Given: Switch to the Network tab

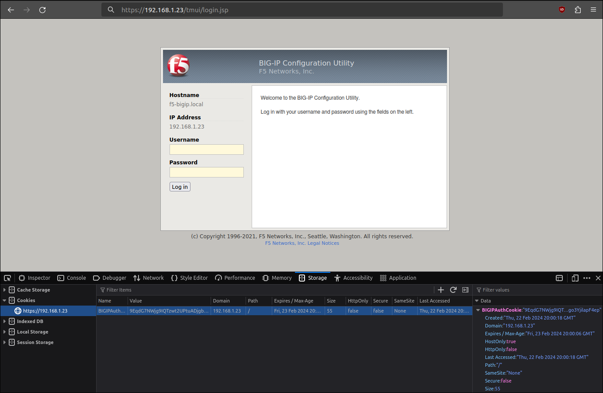Looking at the screenshot, I should tap(149, 278).
